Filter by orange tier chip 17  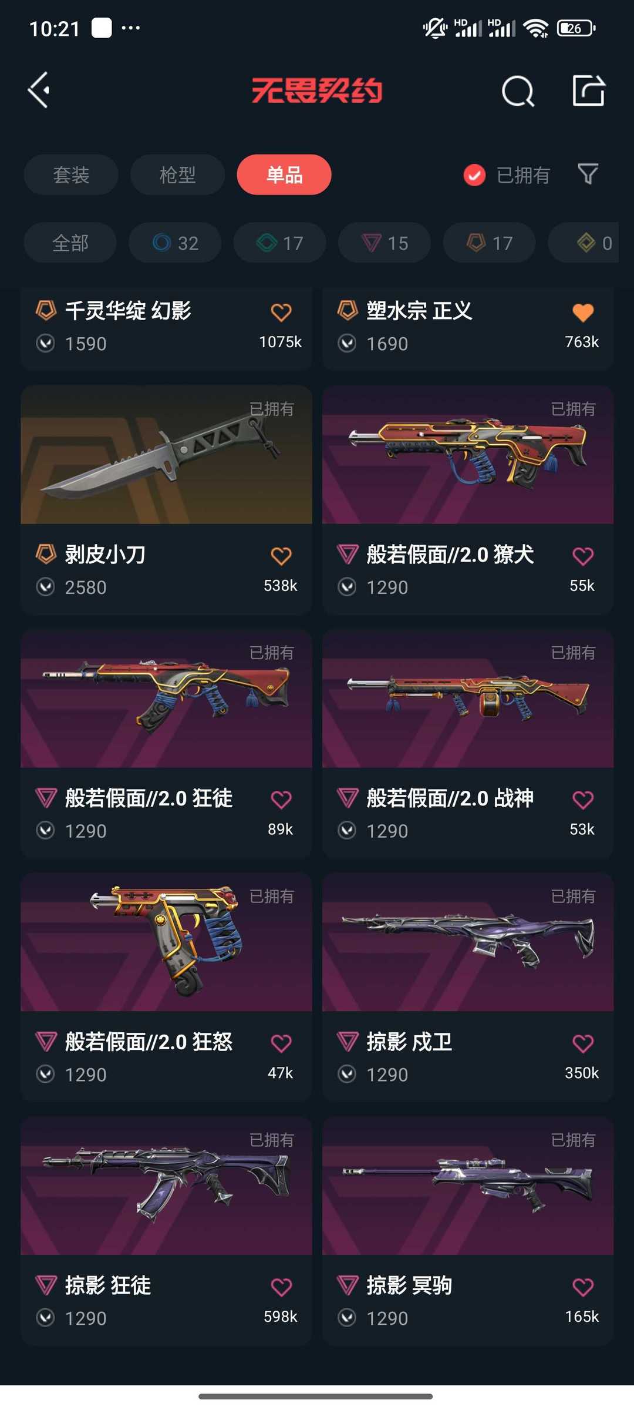(490, 243)
